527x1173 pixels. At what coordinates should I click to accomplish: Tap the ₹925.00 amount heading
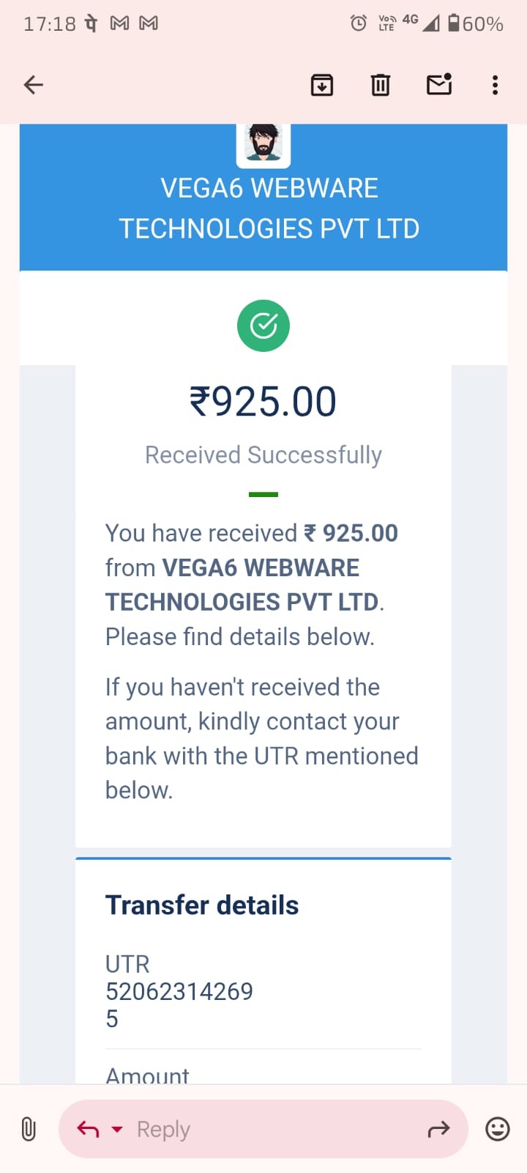(263, 402)
